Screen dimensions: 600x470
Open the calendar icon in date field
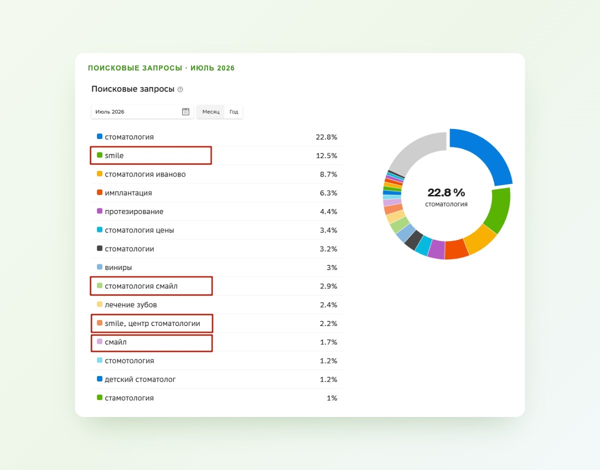[x=185, y=111]
